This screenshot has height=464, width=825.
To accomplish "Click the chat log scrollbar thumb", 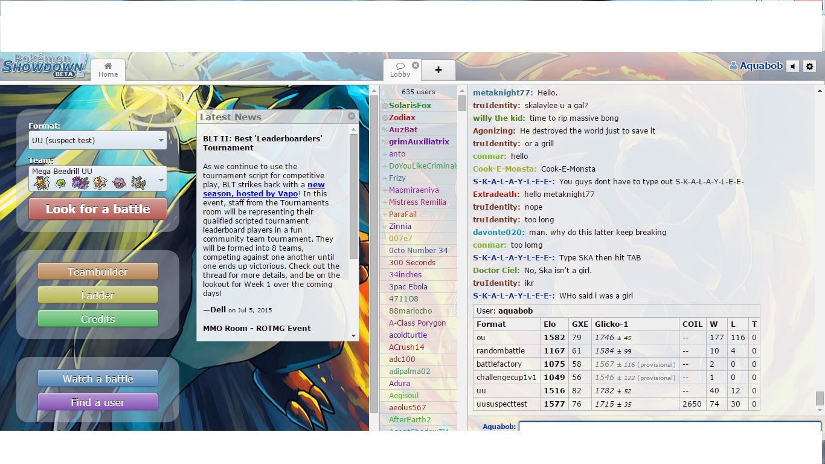I will click(x=820, y=399).
